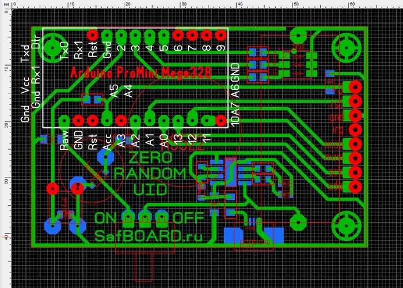The width and height of the screenshot is (403, 288).
Task: Click the green pad above pin "3"
Action: point(135,36)
